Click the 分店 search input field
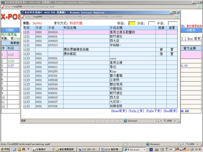Image resolution: width=203 pixels, height=152 pixels. pyautogui.click(x=152, y=23)
